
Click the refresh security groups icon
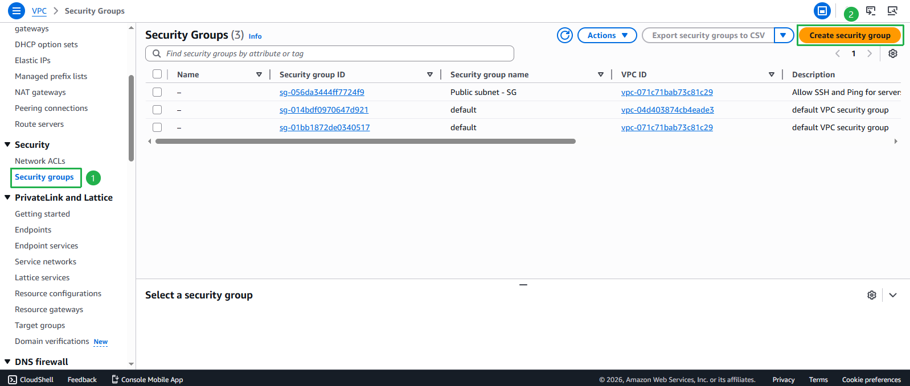pyautogui.click(x=565, y=35)
